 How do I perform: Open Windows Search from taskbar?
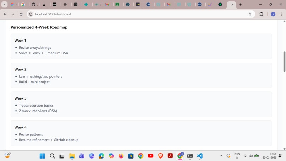(52, 156)
